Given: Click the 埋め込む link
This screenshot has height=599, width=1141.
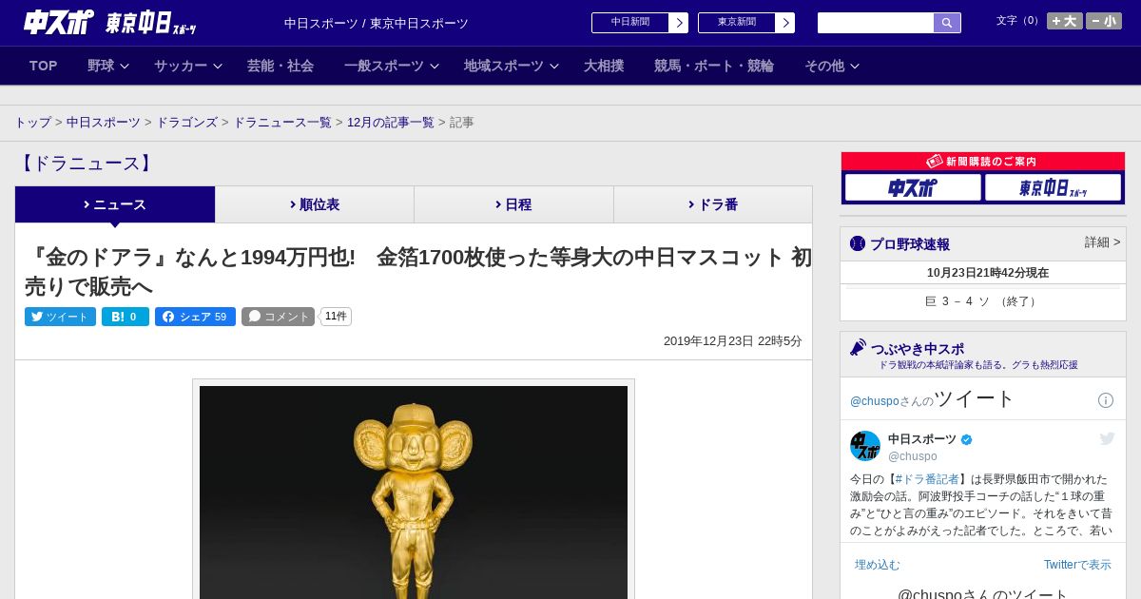Looking at the screenshot, I should [878, 565].
